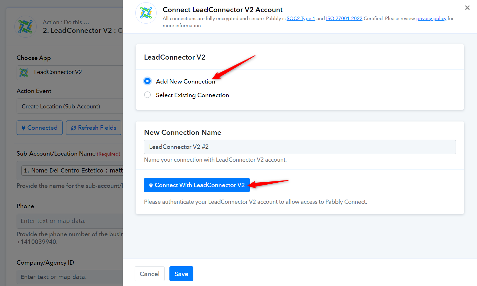Screen dimensions: 477x286
Task: Open the privacy policy link
Action: coord(431,18)
